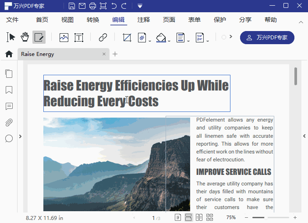Click the Link tool icon
This screenshot has width=308, height=223.
click(x=103, y=38)
